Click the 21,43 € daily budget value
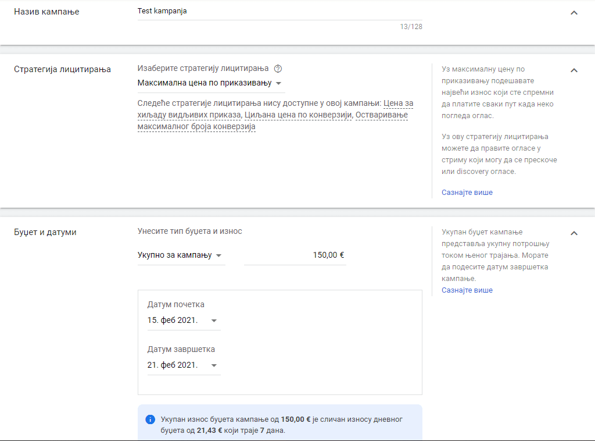Viewport: 595px width, 441px height. tap(209, 431)
